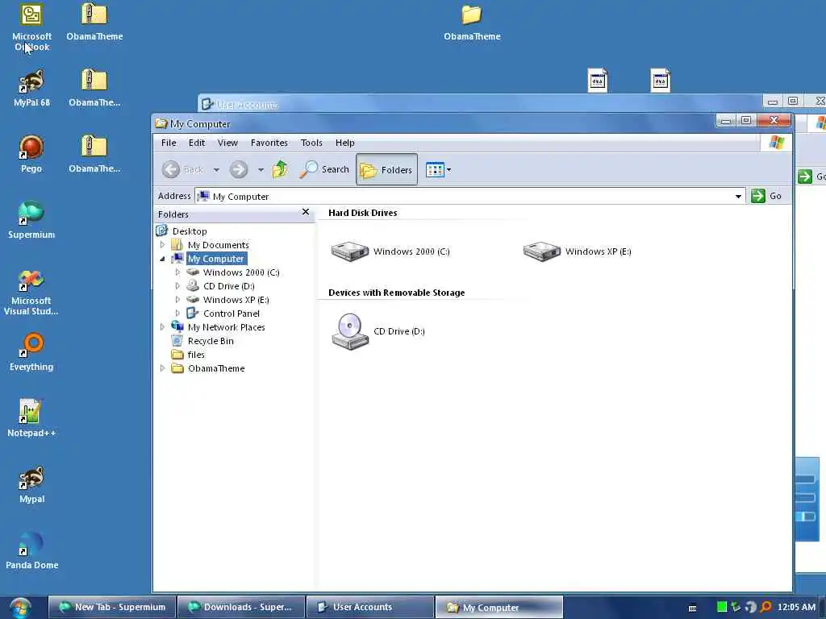This screenshot has width=826, height=619.
Task: Expand ObamaTheme tree node
Action: point(162,368)
